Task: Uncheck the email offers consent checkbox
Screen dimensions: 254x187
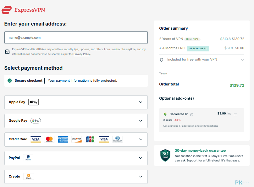Action: pyautogui.click(x=7, y=52)
